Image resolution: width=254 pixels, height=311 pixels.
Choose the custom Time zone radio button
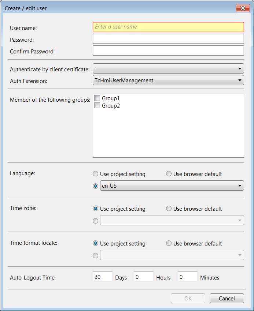click(95, 221)
